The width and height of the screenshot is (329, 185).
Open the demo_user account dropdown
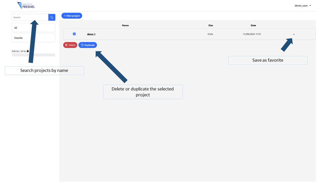(303, 6)
